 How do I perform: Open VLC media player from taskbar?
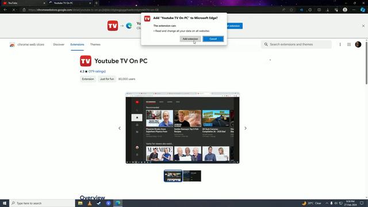[90, 203]
